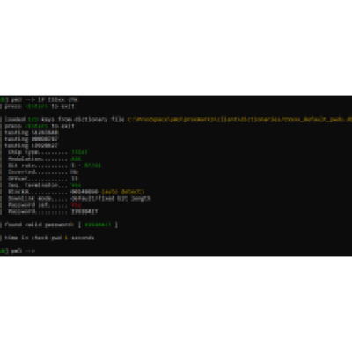This screenshot has width=352, height=352.
Task: Click the Offset value number
Action: [75, 179]
